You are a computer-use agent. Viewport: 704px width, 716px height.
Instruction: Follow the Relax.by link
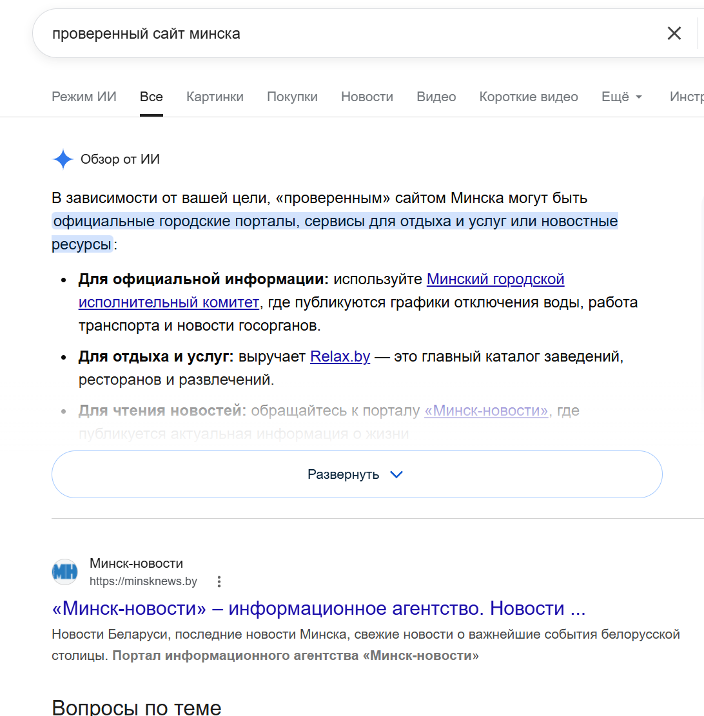tap(340, 356)
